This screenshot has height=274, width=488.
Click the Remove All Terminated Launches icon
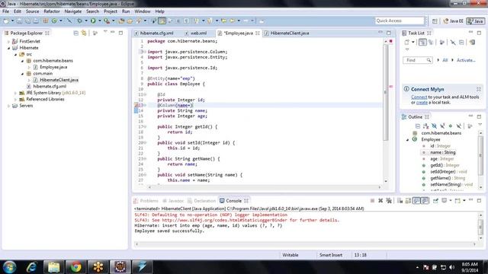click(x=389, y=201)
